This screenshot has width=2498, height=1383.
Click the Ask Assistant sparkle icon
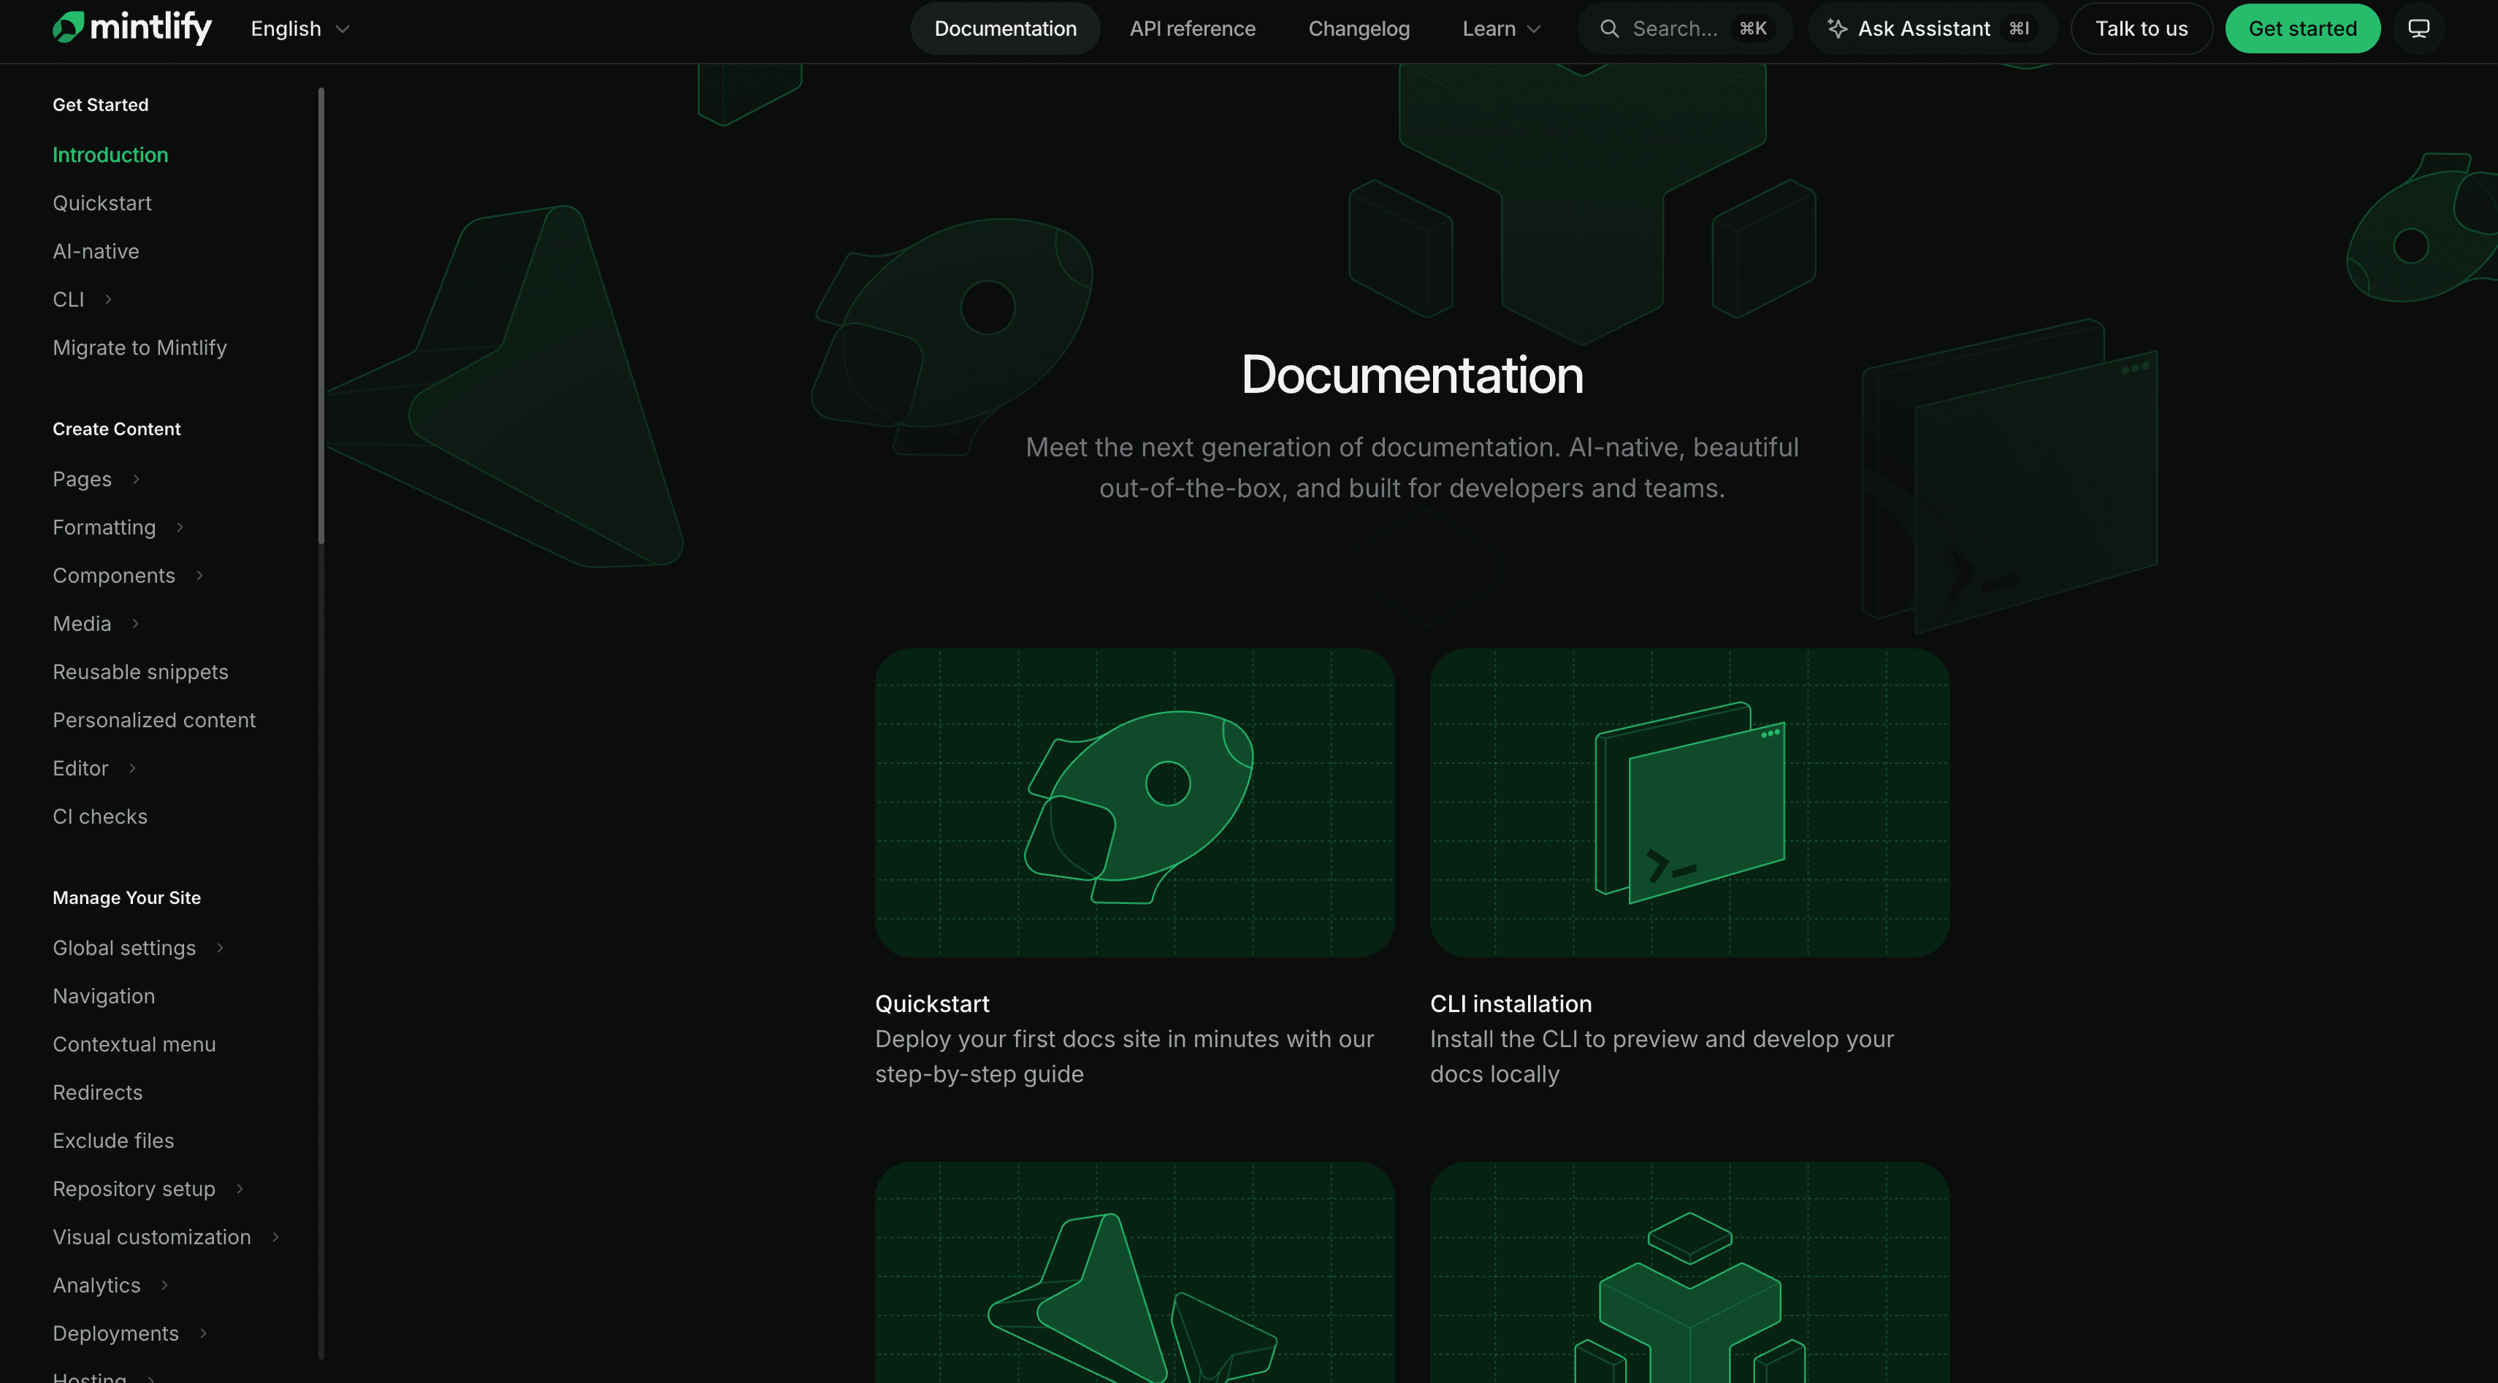(x=1837, y=29)
